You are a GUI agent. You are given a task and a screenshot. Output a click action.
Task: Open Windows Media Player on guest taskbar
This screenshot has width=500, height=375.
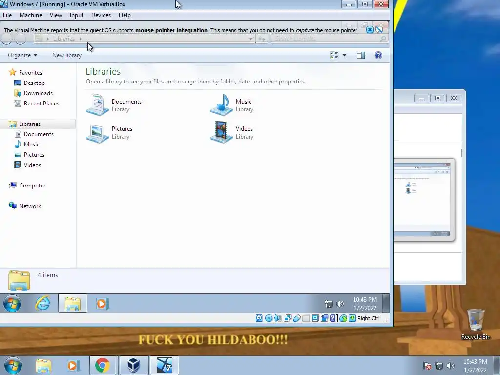coord(102,303)
